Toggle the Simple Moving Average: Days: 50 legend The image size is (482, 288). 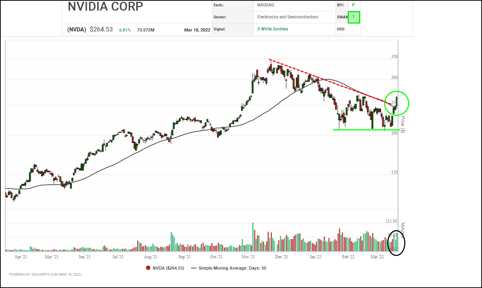click(x=232, y=268)
